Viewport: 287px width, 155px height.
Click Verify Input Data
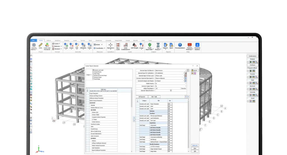[150, 46]
